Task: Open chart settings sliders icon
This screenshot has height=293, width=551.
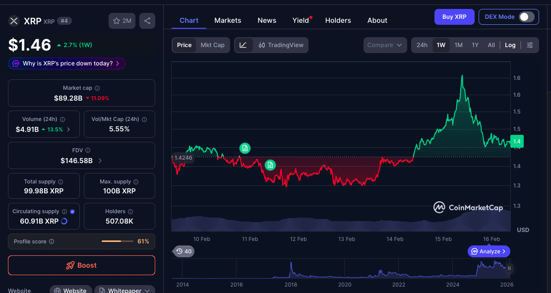Action: click(x=530, y=45)
